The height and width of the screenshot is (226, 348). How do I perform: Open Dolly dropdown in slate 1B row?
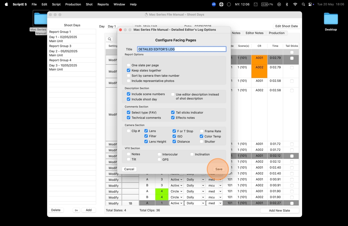pyautogui.click(x=195, y=203)
